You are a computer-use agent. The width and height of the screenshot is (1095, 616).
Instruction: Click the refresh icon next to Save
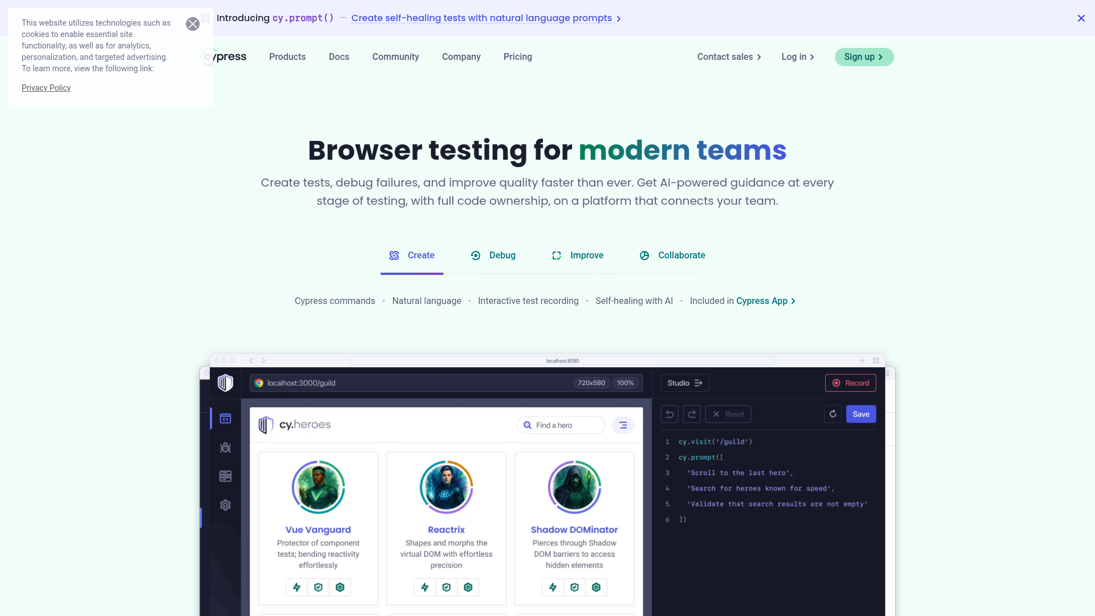pos(833,414)
